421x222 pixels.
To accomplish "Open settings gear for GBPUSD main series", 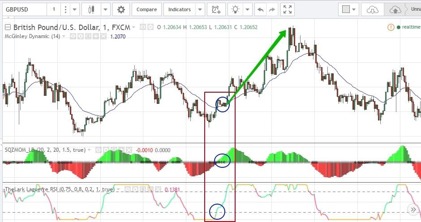I will (150, 27).
